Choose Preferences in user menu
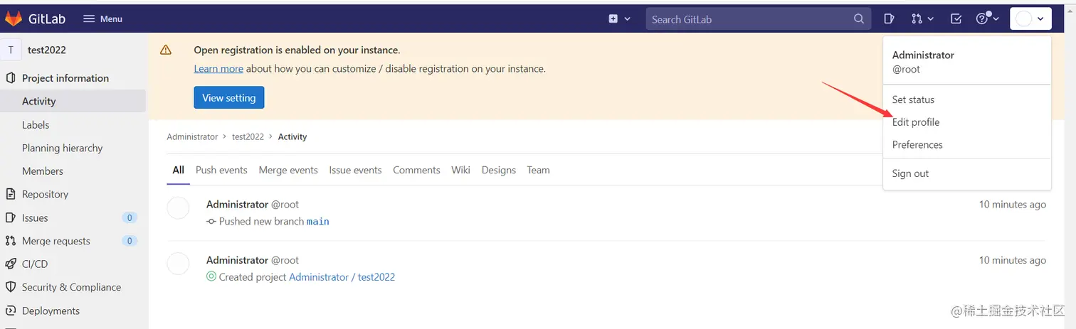 coord(917,144)
